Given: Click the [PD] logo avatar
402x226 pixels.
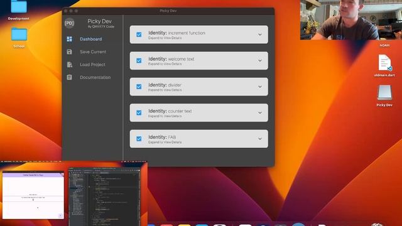Looking at the screenshot, I should (70, 23).
